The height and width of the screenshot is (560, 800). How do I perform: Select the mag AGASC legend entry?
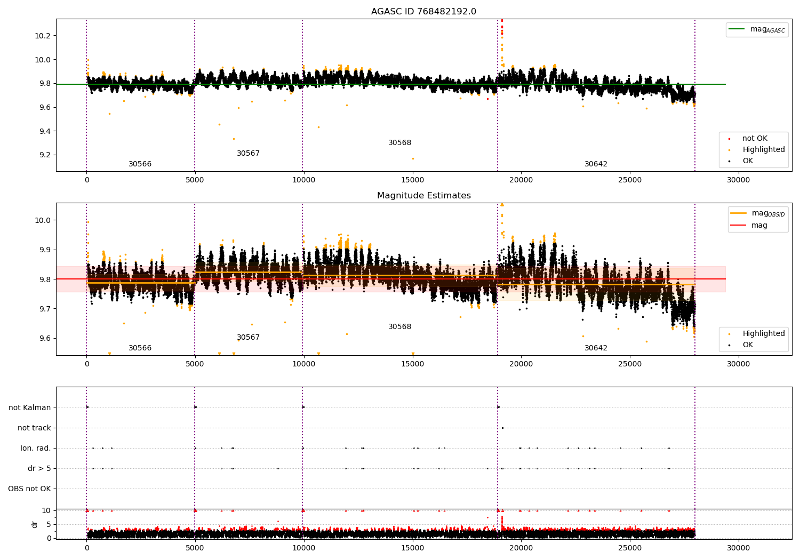(x=757, y=29)
